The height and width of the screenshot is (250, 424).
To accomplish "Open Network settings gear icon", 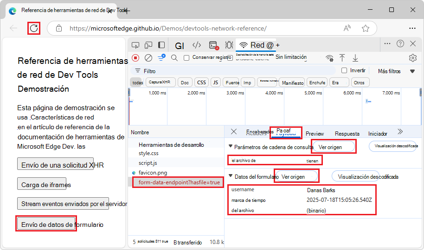I will coord(413,58).
